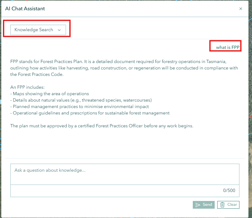The image size is (252, 218).
Task: Click the trash can icon on Clear
Action: (222, 205)
